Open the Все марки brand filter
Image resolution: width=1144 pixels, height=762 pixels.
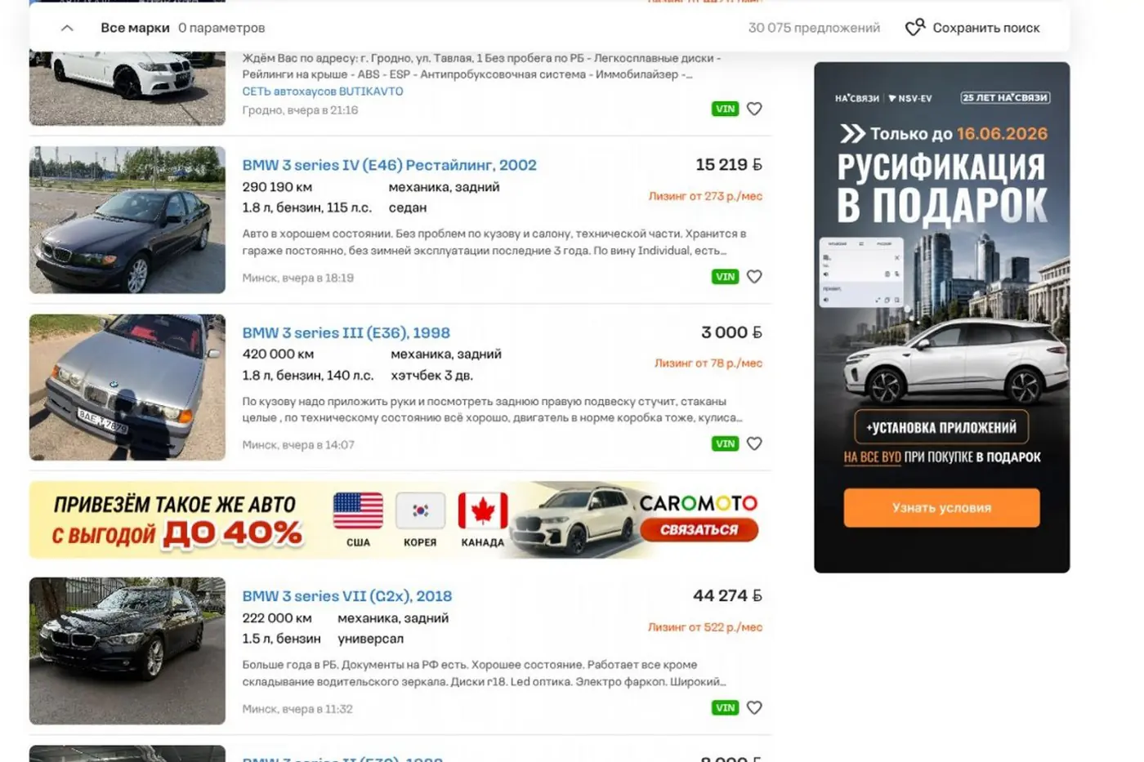(x=135, y=28)
